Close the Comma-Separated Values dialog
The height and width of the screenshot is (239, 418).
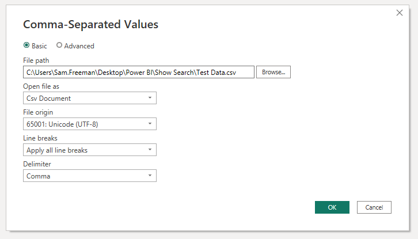[400, 13]
